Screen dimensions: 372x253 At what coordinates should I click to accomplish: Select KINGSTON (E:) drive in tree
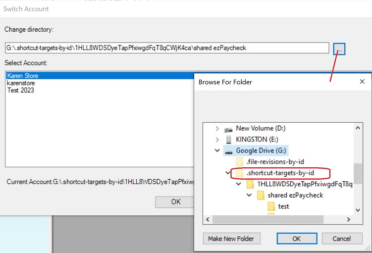(x=257, y=140)
